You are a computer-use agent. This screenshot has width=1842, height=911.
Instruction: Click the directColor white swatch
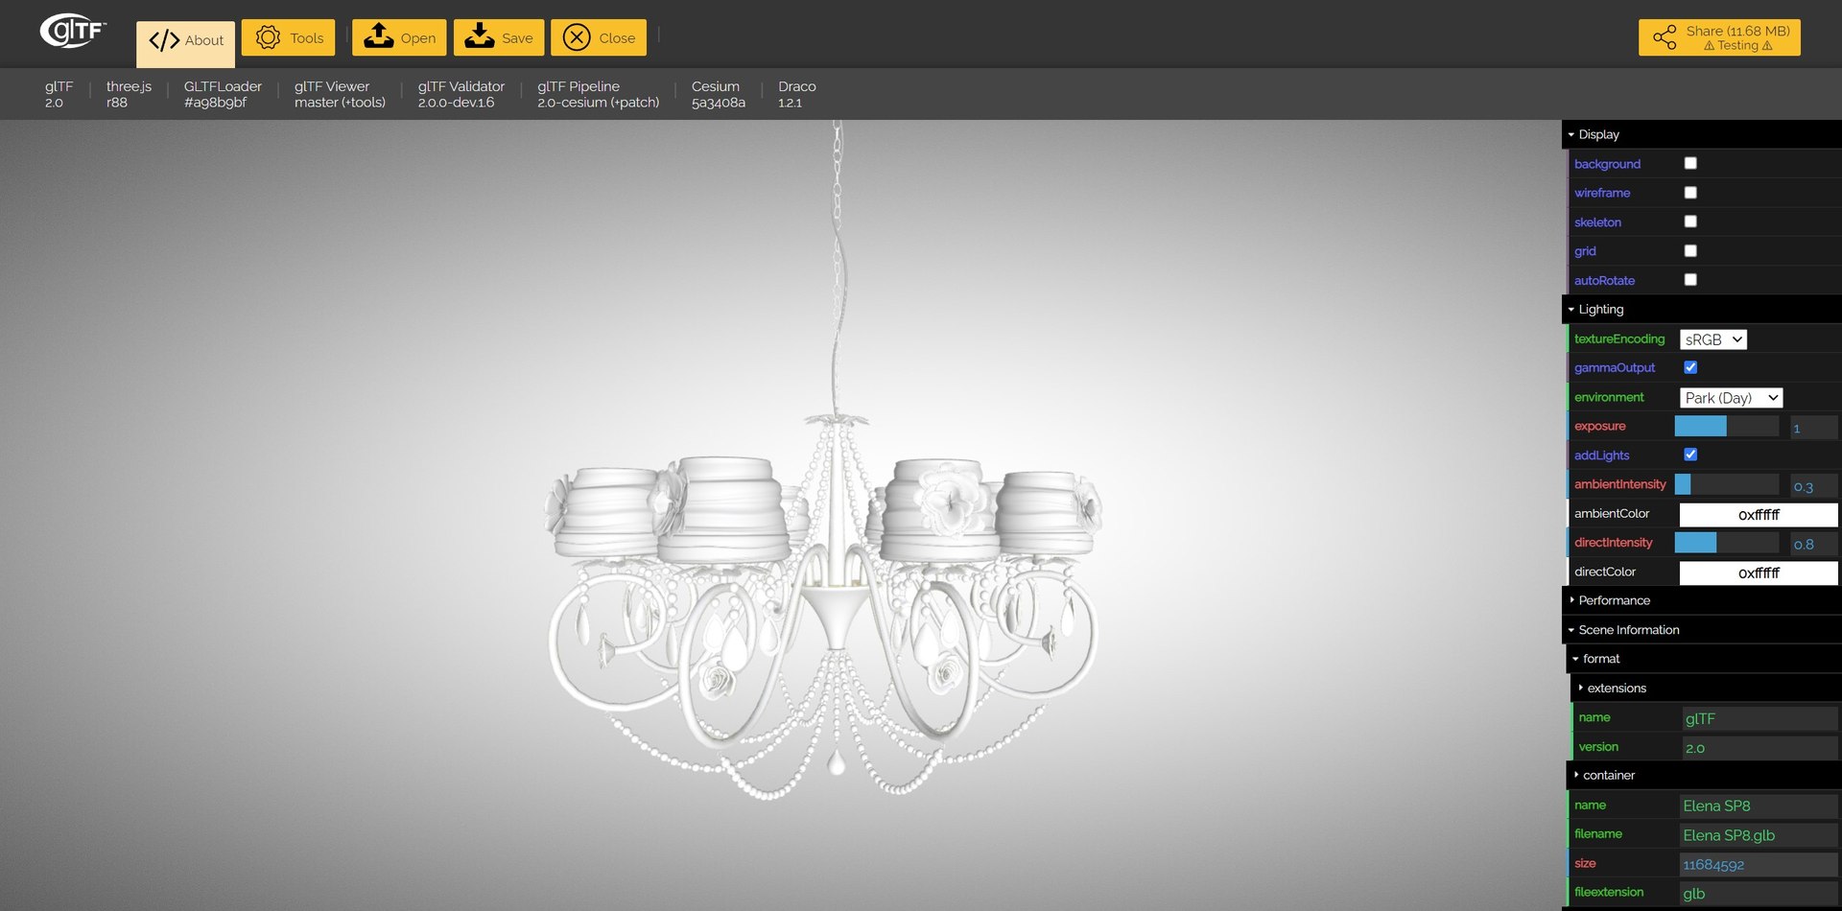1759,573
